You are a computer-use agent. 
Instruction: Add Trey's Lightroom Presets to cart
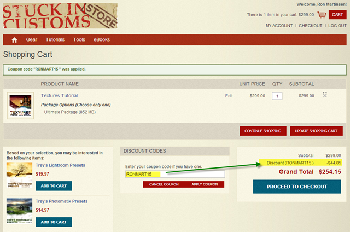coord(54,186)
